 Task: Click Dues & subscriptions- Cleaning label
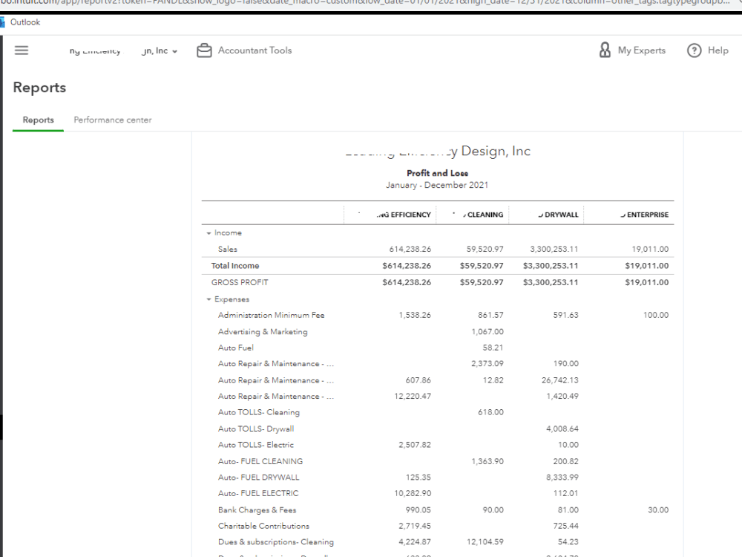(x=276, y=542)
